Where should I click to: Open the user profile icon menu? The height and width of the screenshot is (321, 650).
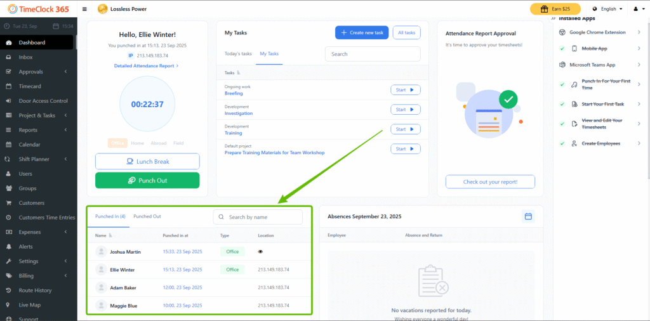point(638,10)
